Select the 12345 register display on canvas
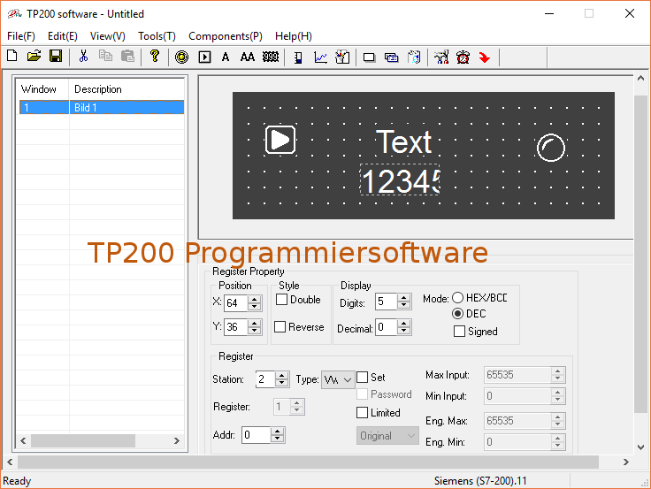 (400, 180)
